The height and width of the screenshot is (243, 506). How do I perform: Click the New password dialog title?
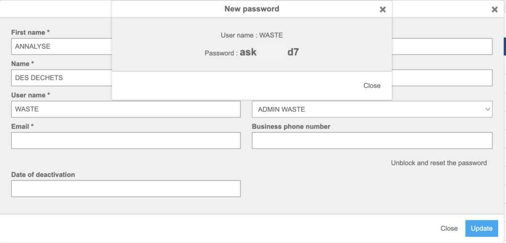252,9
